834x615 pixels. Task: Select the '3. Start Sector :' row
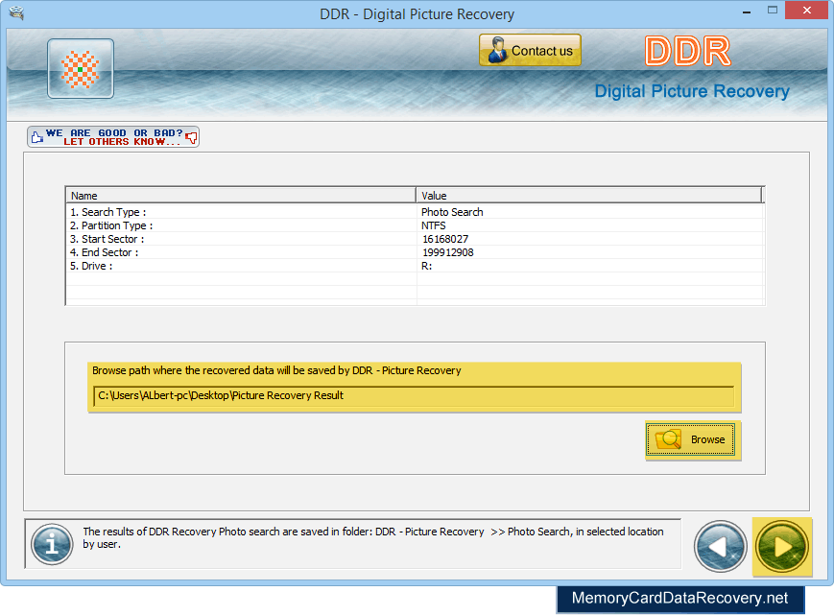tap(415, 239)
